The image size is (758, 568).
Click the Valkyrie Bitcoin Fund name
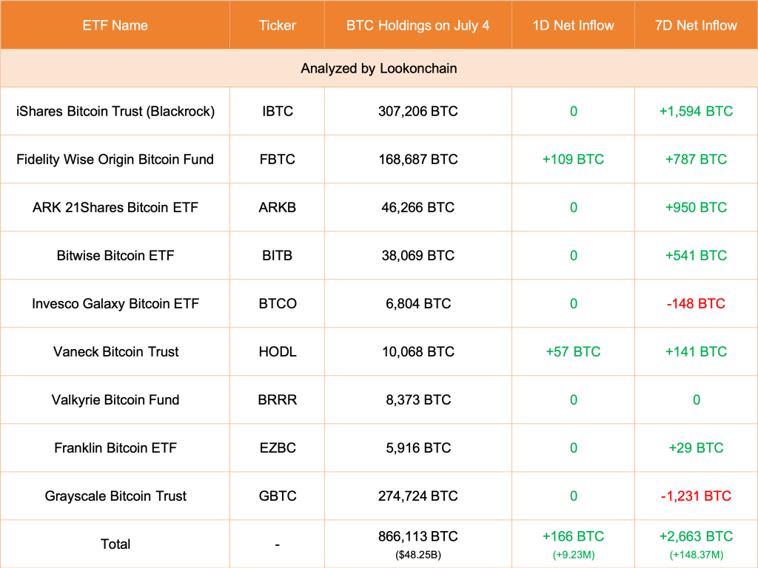(x=115, y=400)
